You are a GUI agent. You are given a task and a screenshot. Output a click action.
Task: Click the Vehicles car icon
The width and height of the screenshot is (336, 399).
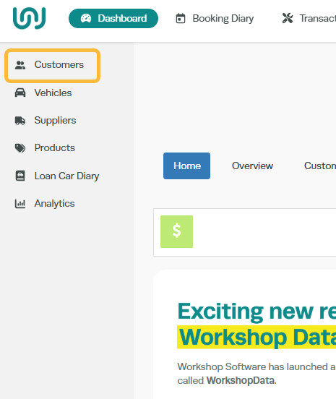(20, 93)
